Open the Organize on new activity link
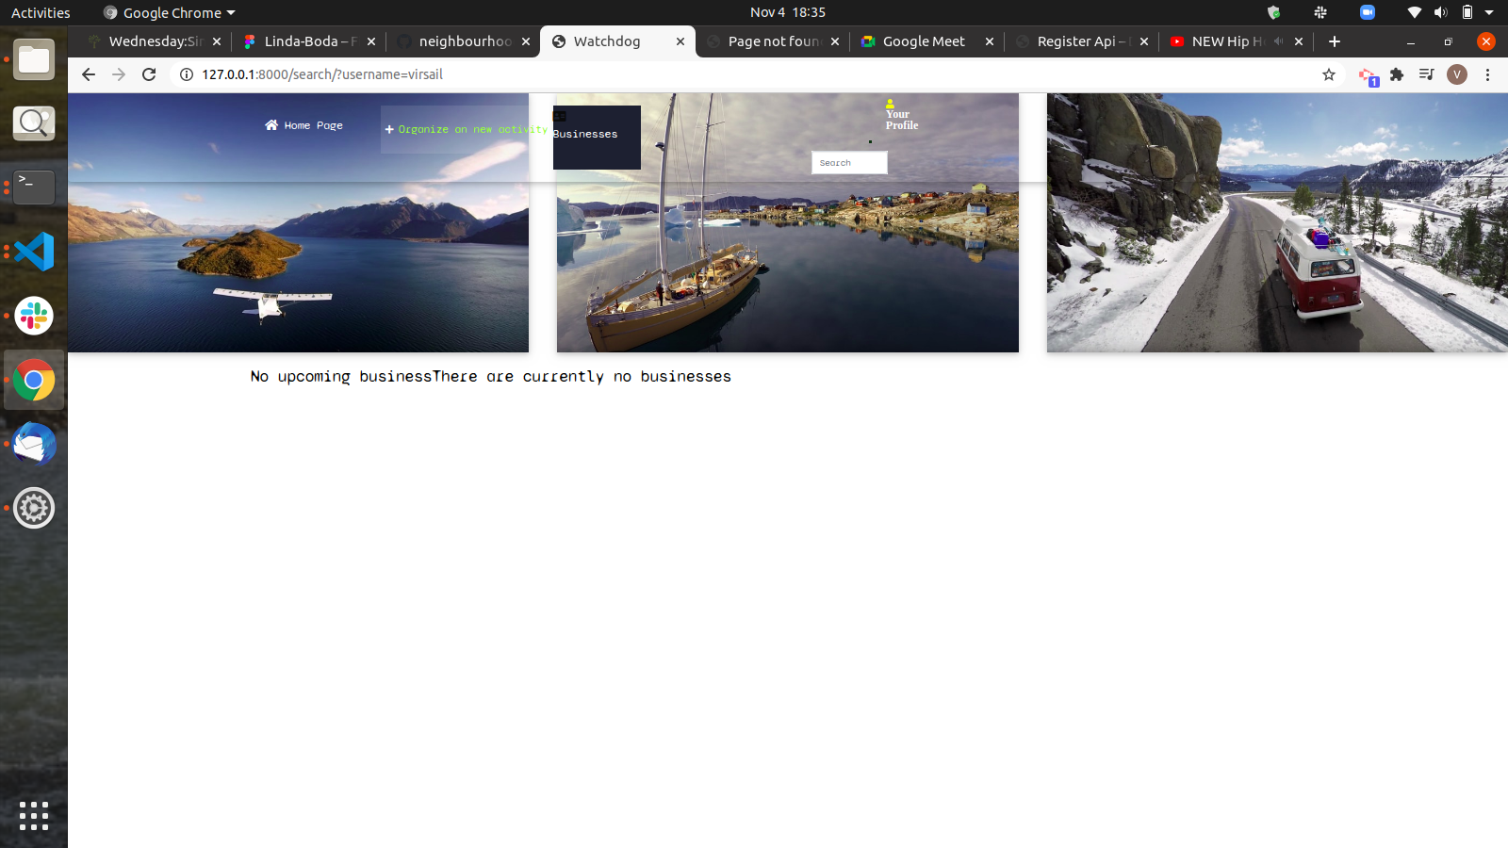Viewport: 1508px width, 848px height. 471,129
